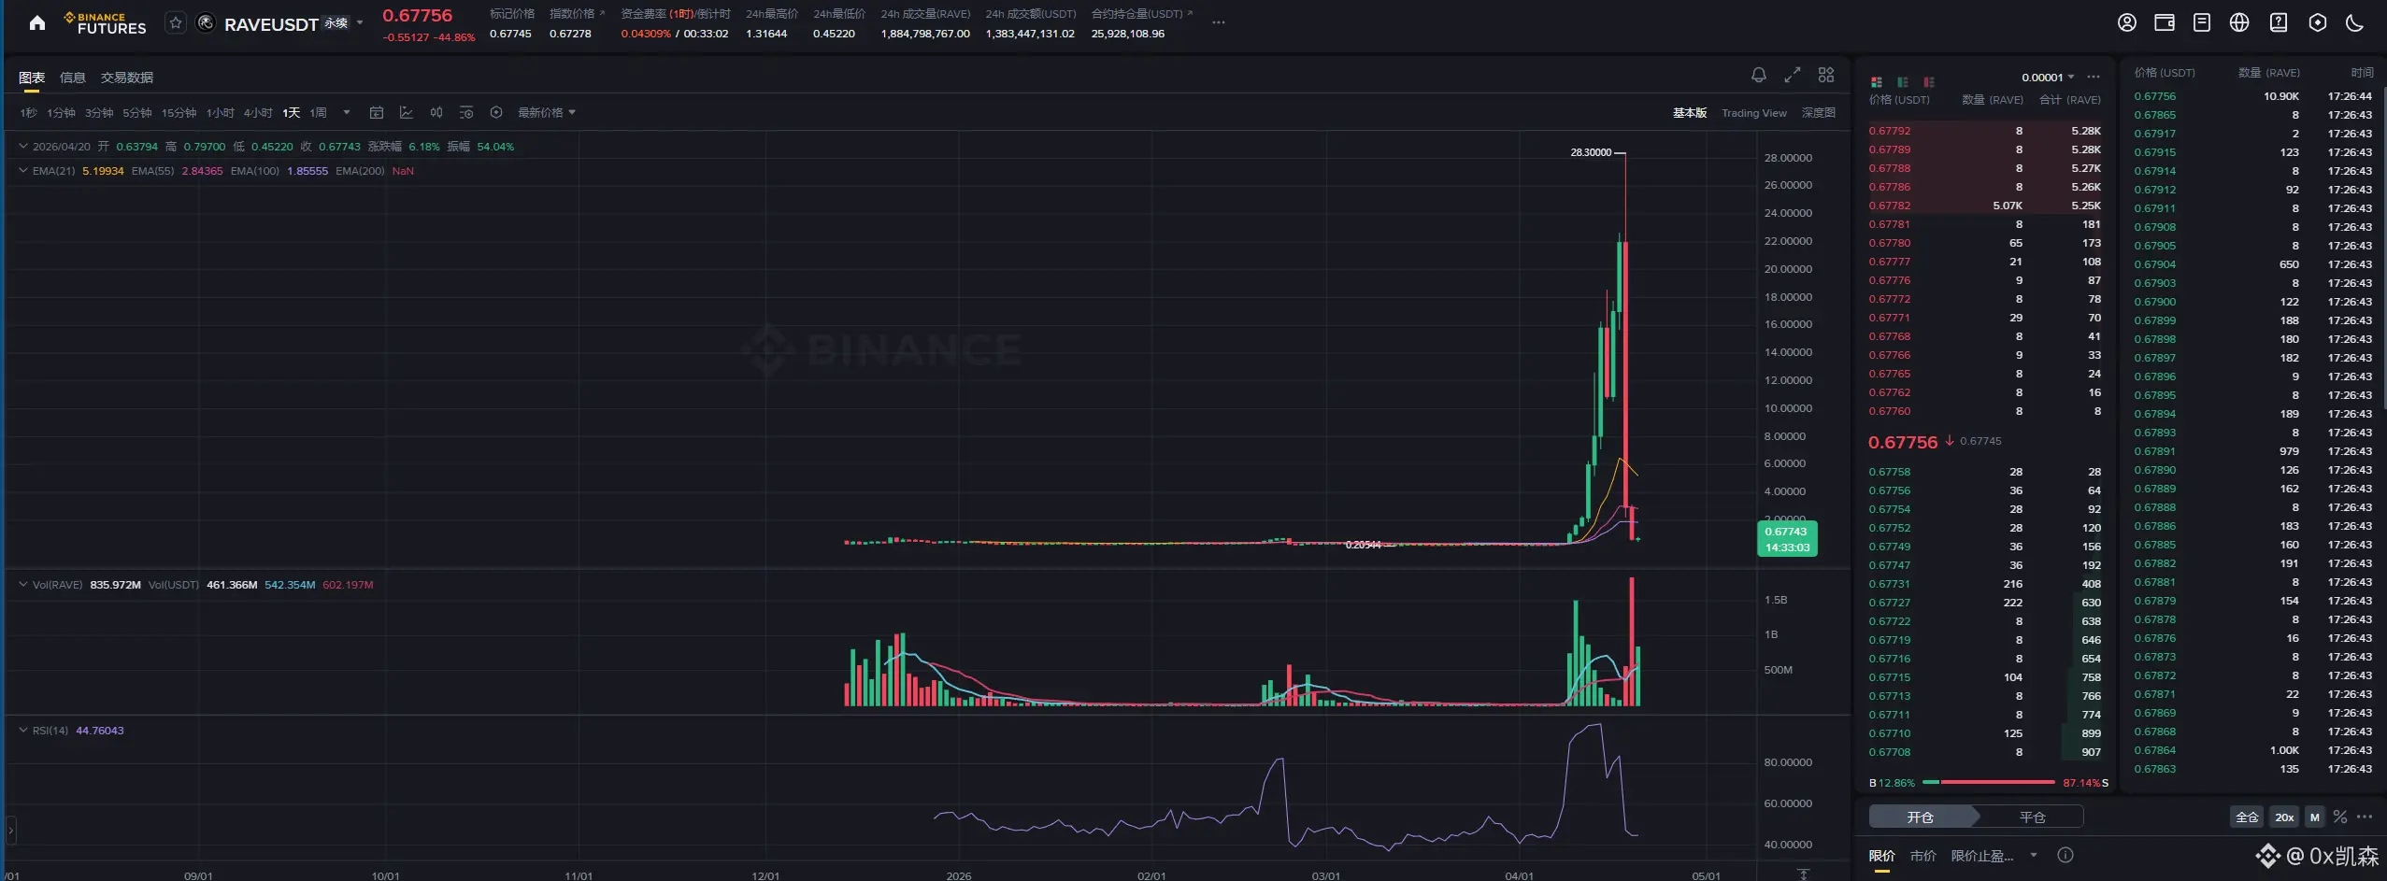2387x881 pixels.
Task: Set the chart interval to 1周
Action: tap(319, 112)
